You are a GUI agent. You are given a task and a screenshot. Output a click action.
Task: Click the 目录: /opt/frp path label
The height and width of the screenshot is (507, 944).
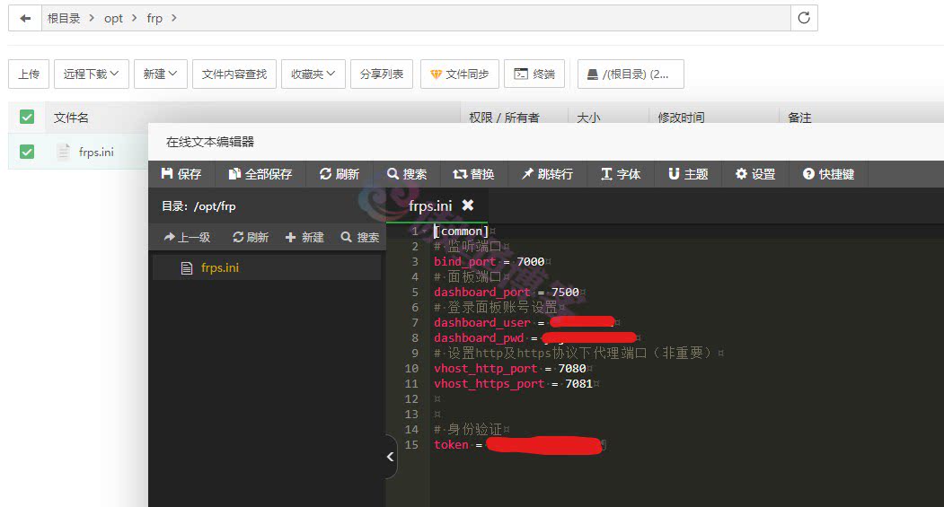click(199, 206)
